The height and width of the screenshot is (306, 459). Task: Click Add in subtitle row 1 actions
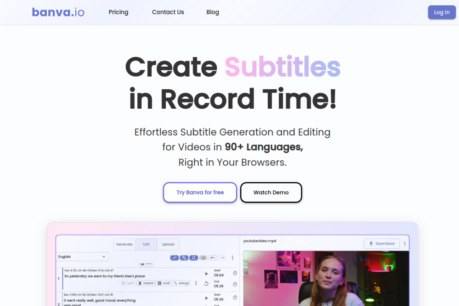click(164, 283)
